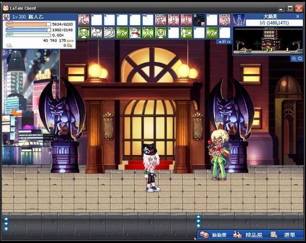
Task: Expand the right panel with the up arrow
Action: click(198, 216)
